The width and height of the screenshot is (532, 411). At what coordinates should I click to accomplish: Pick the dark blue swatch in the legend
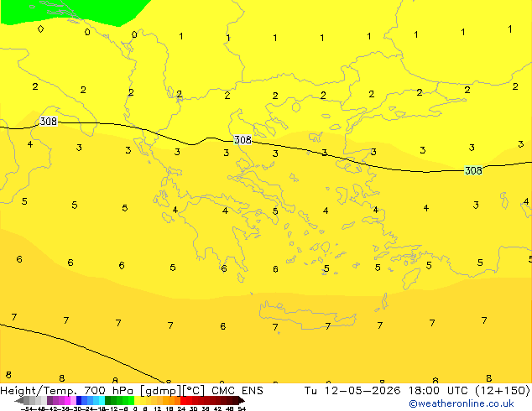[79, 401]
